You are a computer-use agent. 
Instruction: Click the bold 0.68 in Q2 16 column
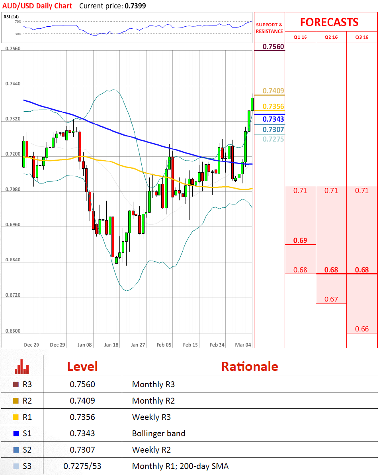[331, 270]
